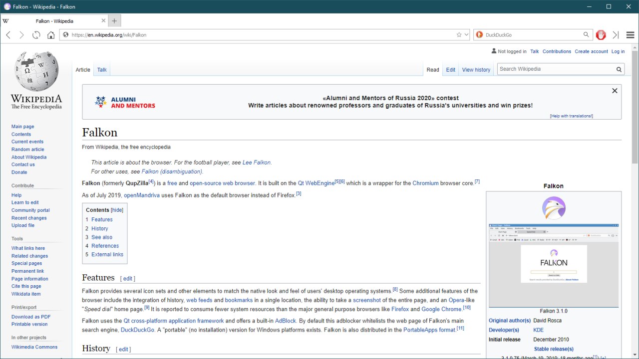639x359 pixels.
Task: Open the address bar history dropdown arrow
Action: click(x=467, y=35)
